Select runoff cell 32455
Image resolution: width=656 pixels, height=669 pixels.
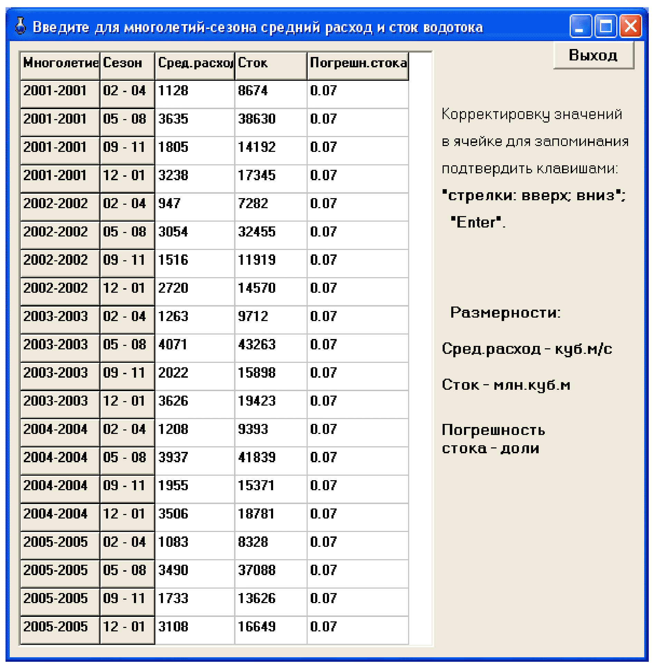[271, 235]
